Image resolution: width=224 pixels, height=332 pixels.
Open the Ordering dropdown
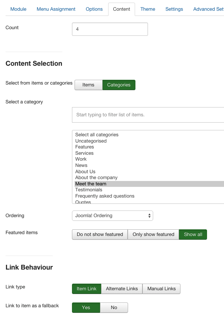tap(112, 216)
